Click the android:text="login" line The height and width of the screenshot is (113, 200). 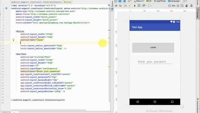(32, 40)
